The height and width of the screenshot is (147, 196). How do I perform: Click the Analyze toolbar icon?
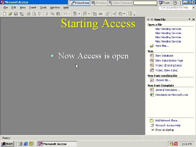pyautogui.click(x=85, y=14)
